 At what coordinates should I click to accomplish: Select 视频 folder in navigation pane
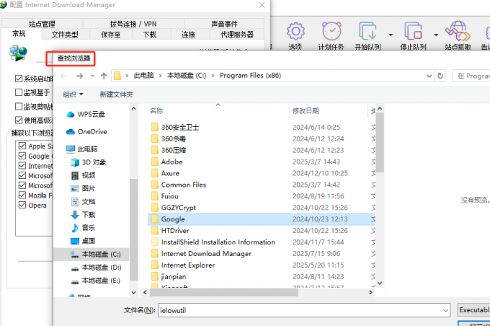[x=83, y=175]
